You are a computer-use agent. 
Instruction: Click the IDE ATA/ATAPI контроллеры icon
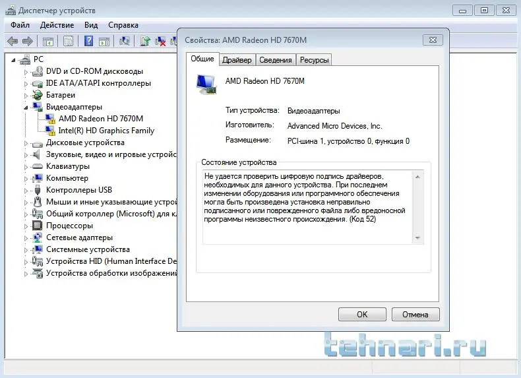click(x=38, y=83)
